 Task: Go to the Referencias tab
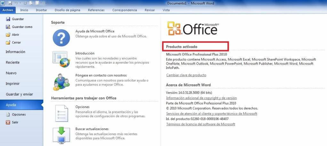(x=96, y=10)
